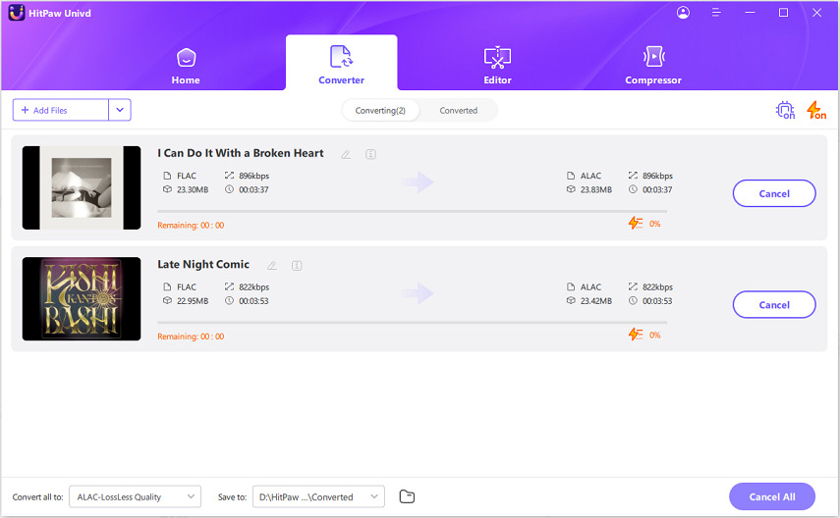Rename I Can Do It With a Broken Heart

(x=346, y=155)
